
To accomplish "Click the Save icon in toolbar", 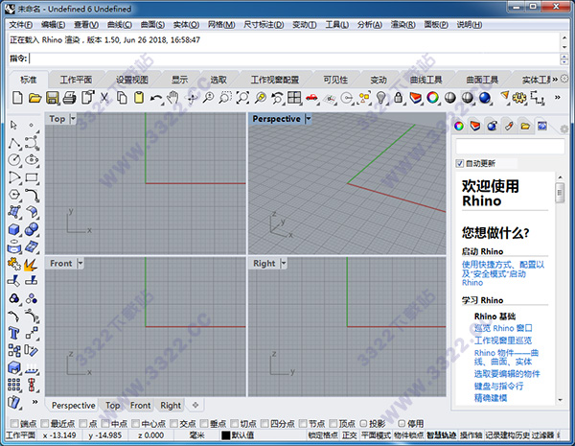I will point(53,98).
